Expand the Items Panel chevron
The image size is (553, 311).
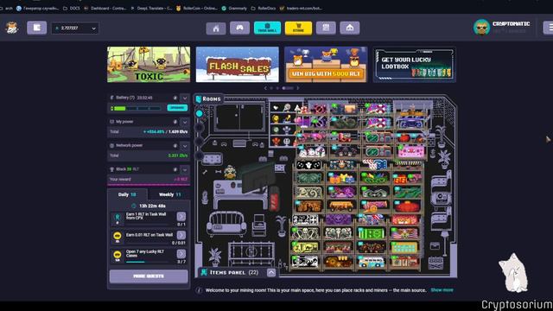click(271, 273)
